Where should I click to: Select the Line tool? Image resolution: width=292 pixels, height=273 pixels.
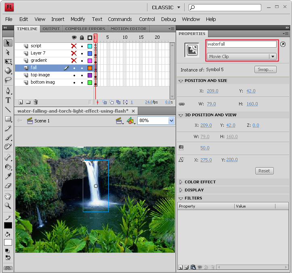click(x=8, y=109)
